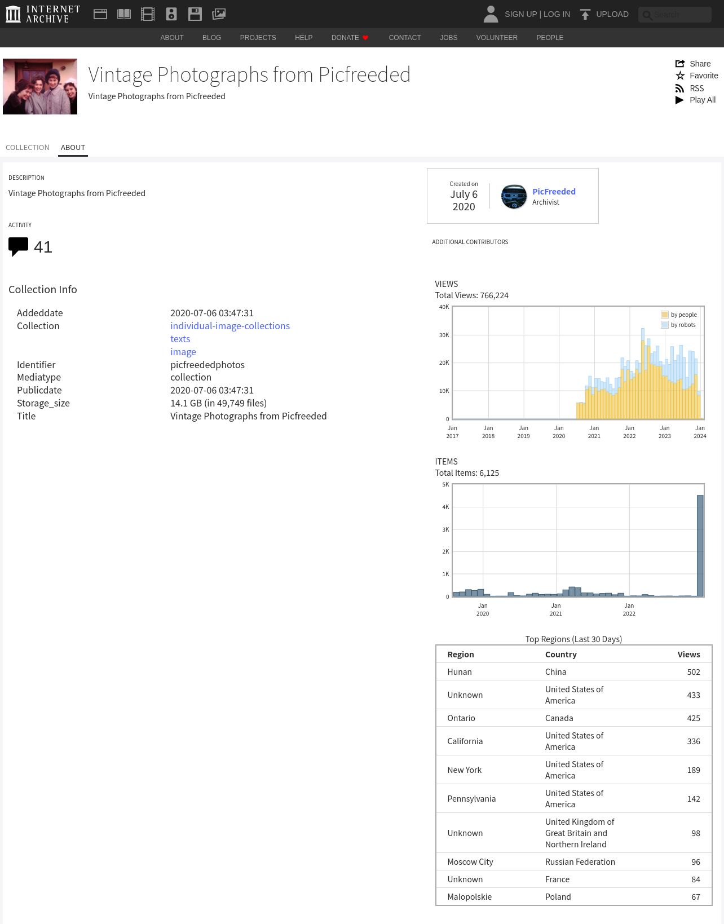Click the New York region cell
Screen dimensions: 724x924
(x=465, y=770)
